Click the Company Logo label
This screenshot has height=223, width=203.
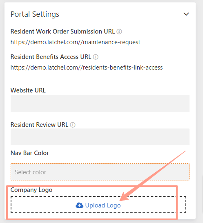click(31, 190)
